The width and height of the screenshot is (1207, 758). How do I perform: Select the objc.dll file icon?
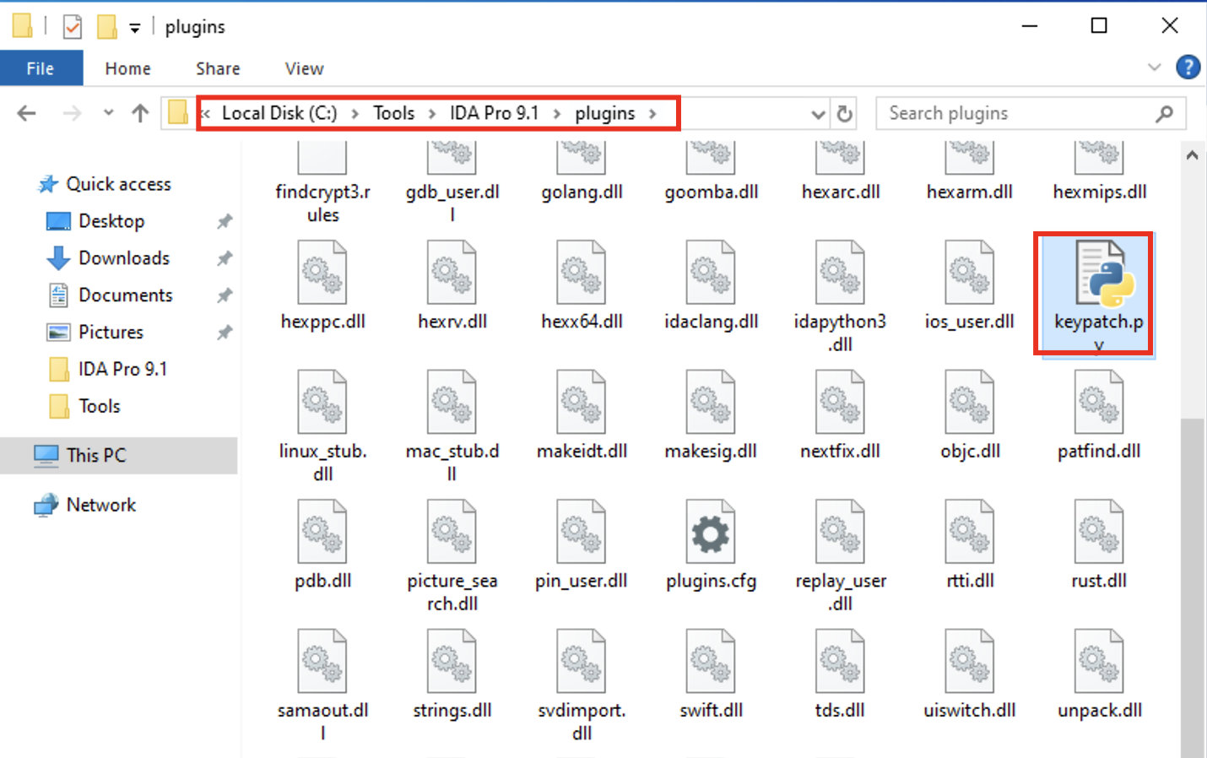[x=969, y=402]
